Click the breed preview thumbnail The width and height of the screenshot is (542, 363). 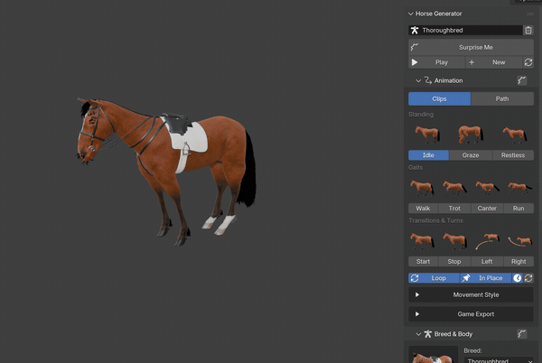tap(433, 355)
